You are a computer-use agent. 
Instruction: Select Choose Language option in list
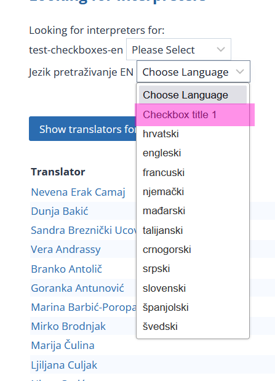tap(193, 95)
